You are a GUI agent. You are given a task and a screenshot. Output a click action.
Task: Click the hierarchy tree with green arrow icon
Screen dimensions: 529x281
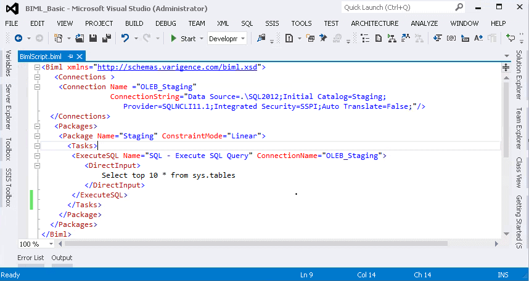click(392, 38)
